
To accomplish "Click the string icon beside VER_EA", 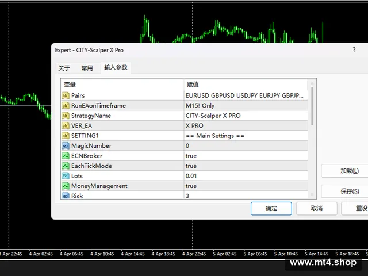I will click(x=66, y=126).
